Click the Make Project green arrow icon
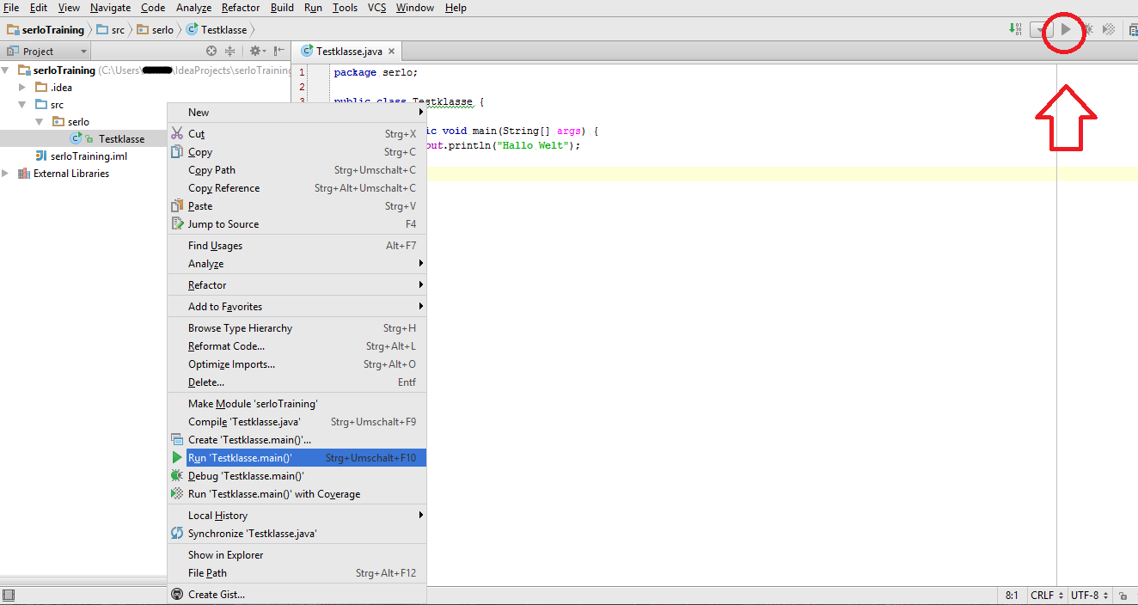Viewport: 1138px width, 605px height. 1017,29
